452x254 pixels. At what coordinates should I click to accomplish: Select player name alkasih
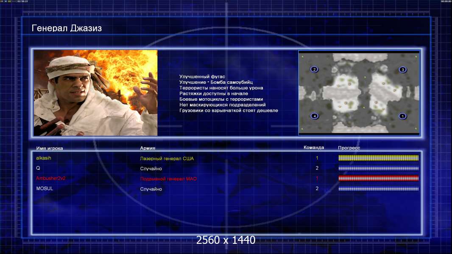pos(44,158)
